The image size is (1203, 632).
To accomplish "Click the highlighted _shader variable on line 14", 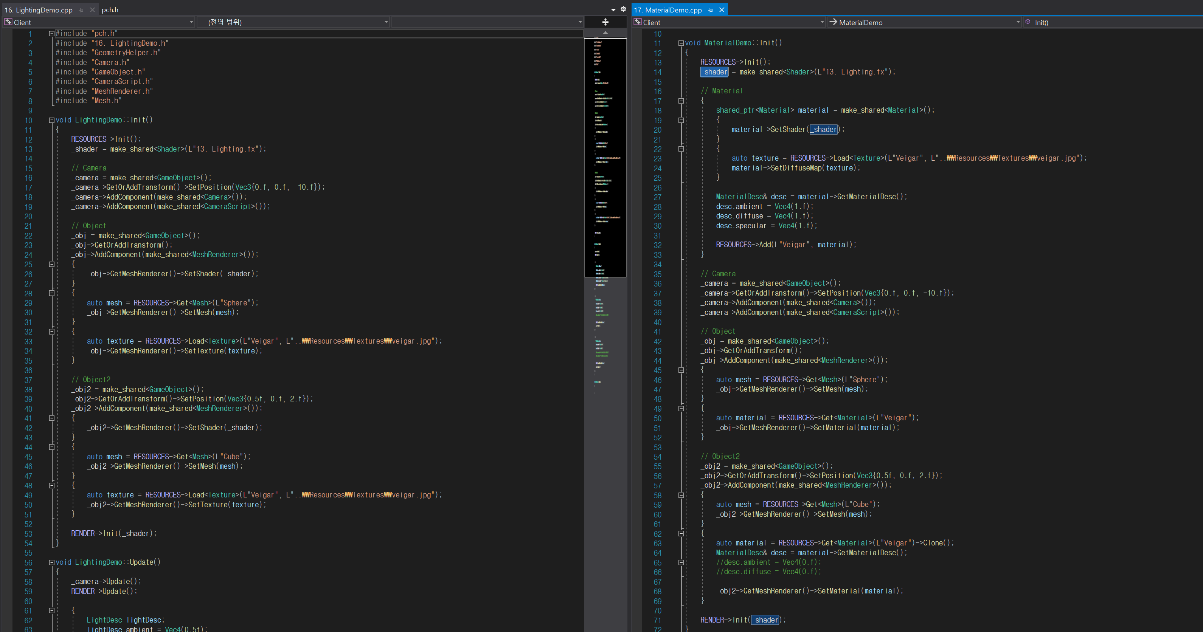I will [714, 72].
